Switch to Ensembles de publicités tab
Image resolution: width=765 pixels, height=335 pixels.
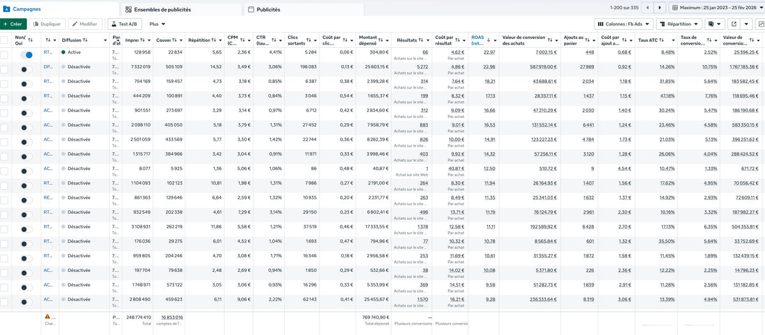coord(161,10)
